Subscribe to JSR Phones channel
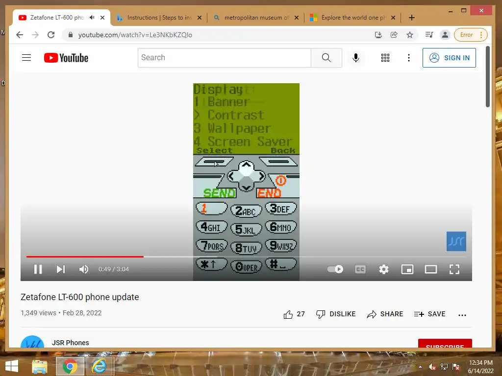 [x=445, y=343]
